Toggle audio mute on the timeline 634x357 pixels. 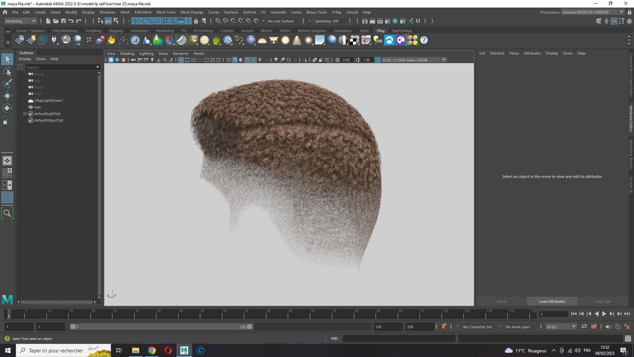point(608,327)
